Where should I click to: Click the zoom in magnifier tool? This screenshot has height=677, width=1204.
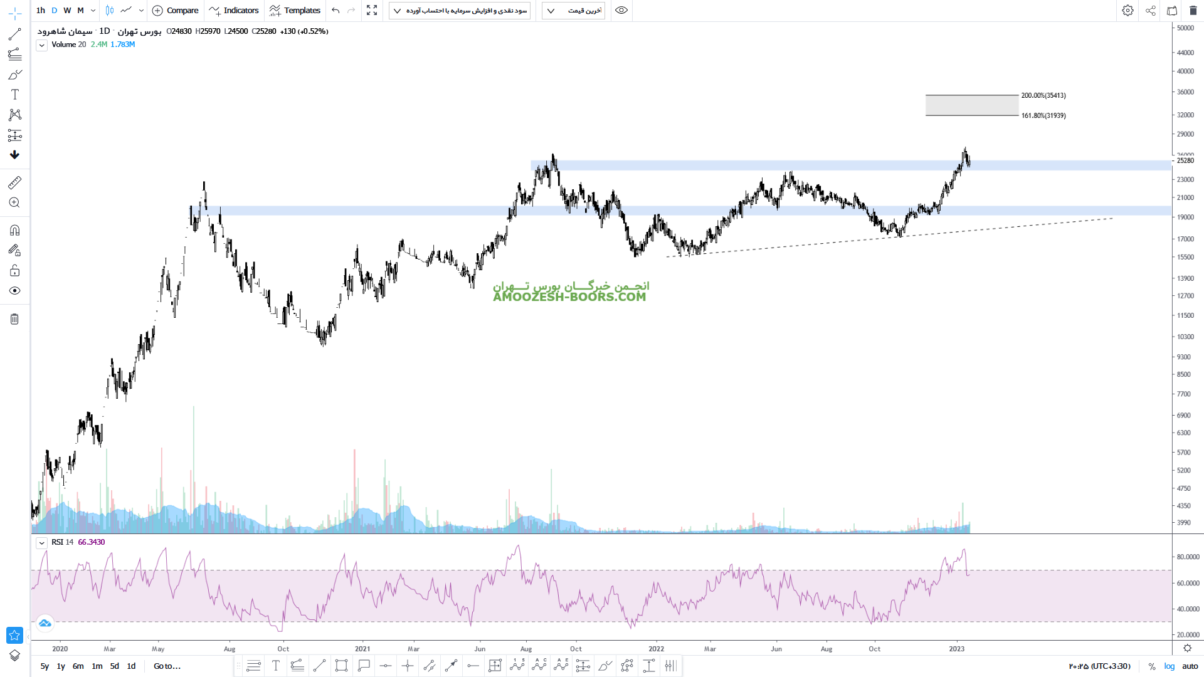[x=14, y=202]
